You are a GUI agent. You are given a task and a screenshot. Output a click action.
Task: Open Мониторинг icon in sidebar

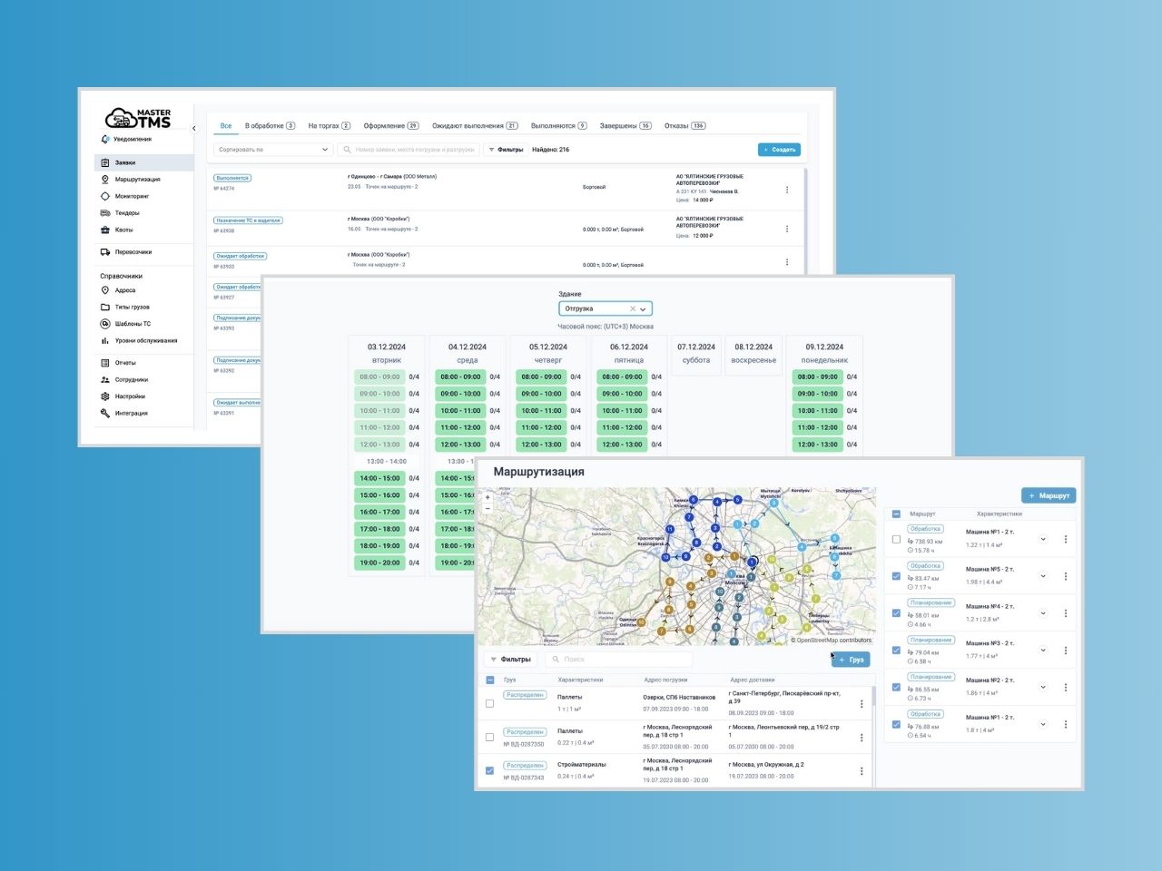[105, 196]
